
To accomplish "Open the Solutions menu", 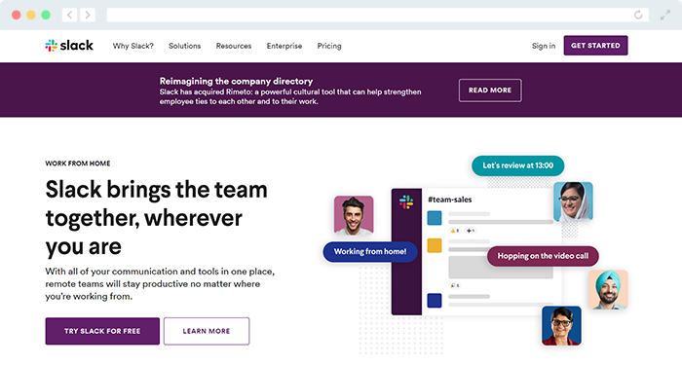I will click(185, 46).
